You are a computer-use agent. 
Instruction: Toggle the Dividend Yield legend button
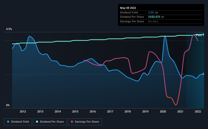coord(18,122)
